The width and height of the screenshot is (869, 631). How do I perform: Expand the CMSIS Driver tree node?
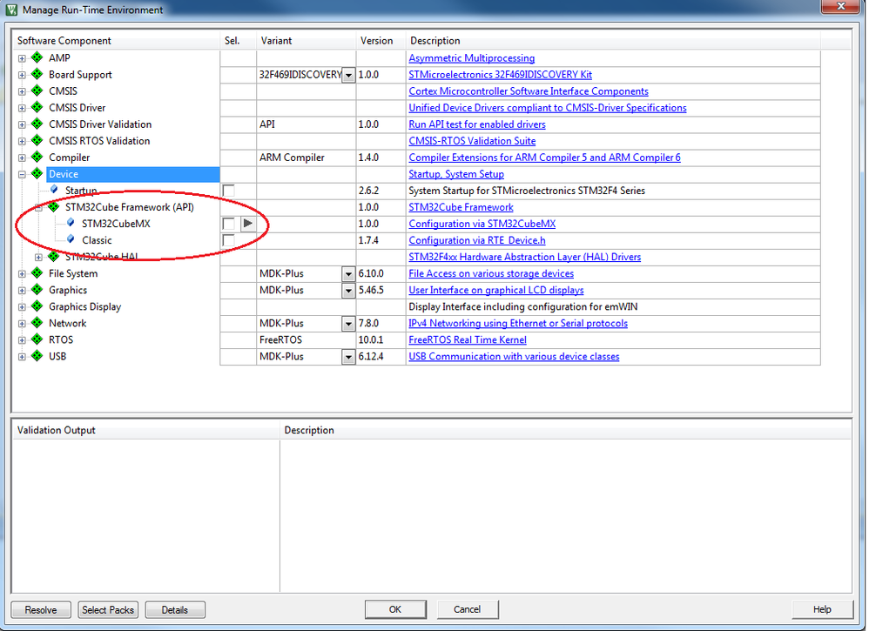click(x=22, y=108)
